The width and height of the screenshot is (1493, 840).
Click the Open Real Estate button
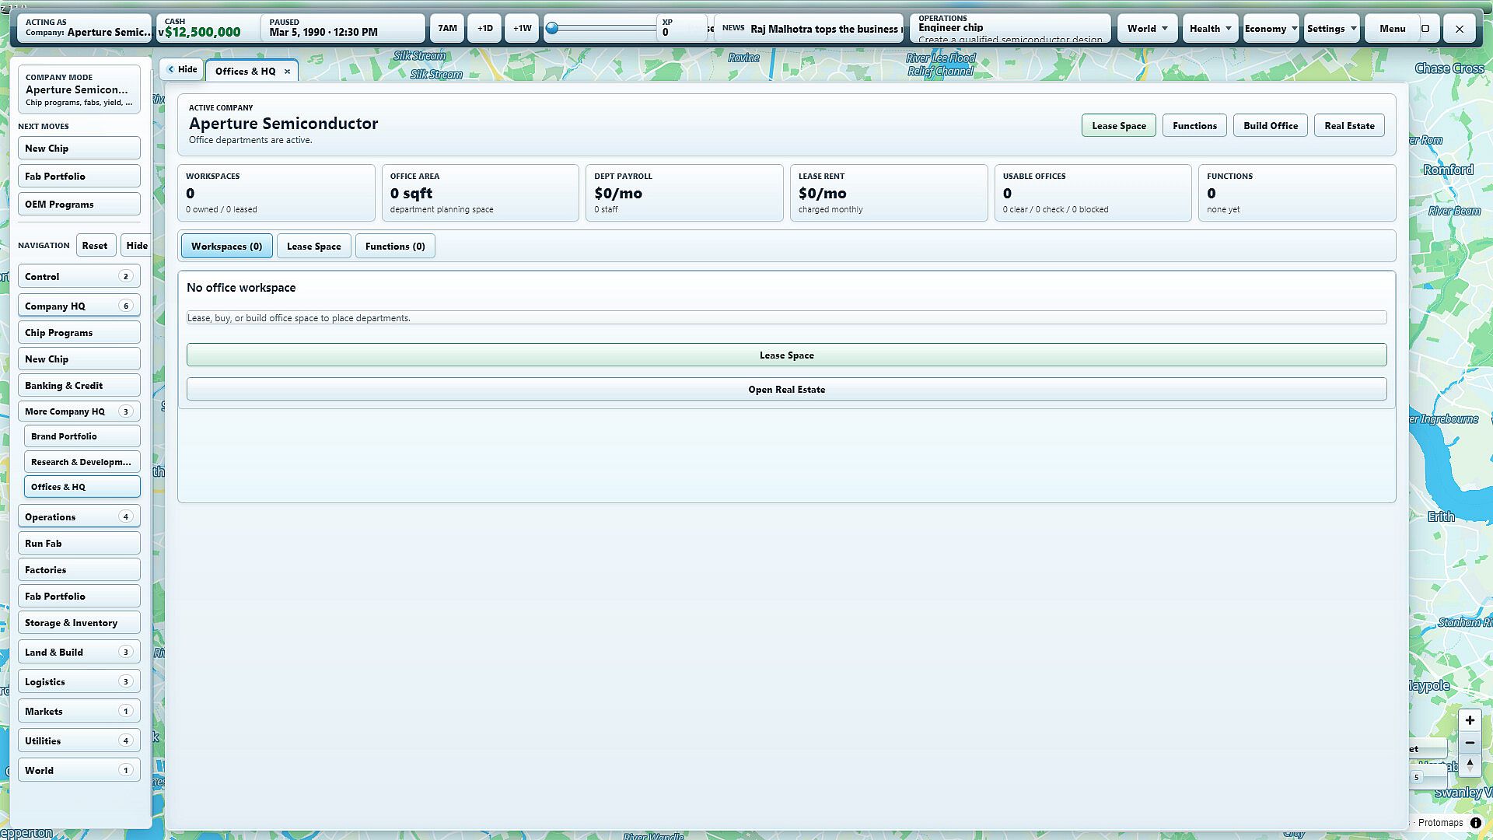pyautogui.click(x=786, y=390)
